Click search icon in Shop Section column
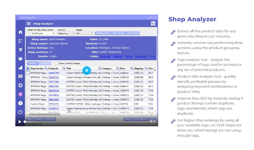This screenshot has width=254, height=150. 46,68
